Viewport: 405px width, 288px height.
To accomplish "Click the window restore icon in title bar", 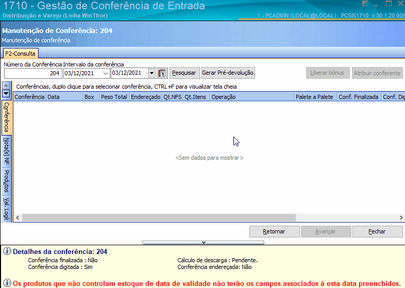I will [389, 4].
